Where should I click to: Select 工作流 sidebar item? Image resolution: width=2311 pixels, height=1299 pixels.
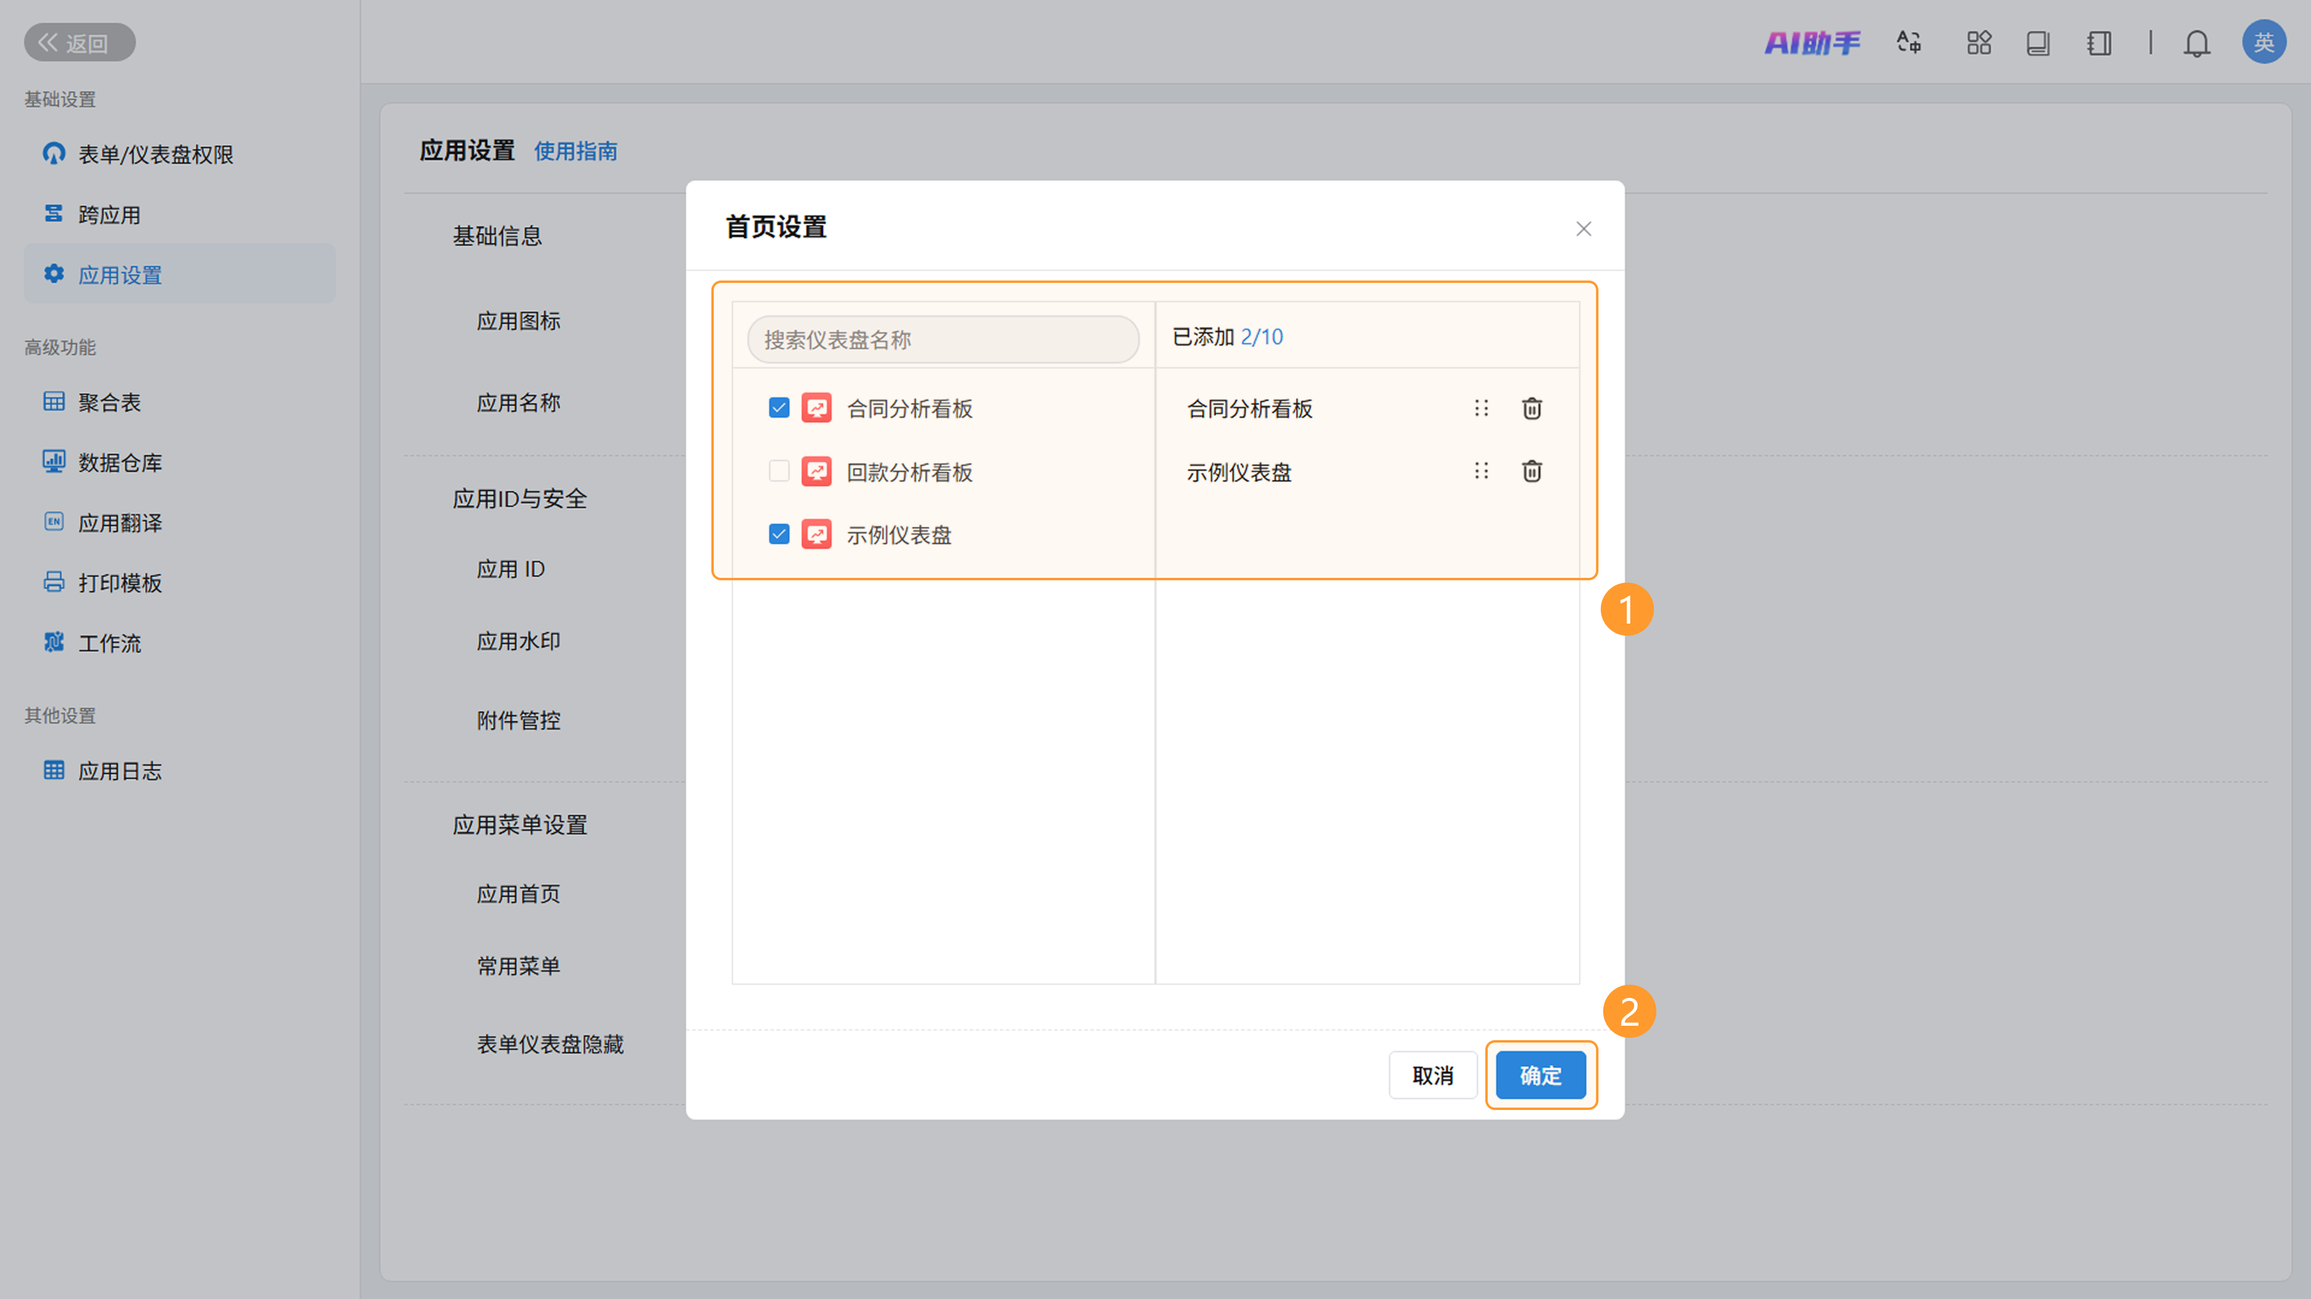point(108,642)
